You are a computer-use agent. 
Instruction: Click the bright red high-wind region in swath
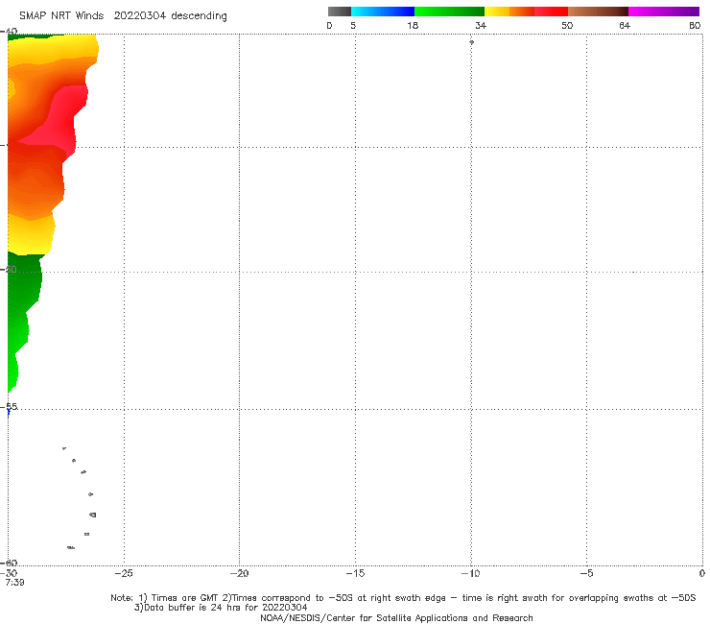65,118
